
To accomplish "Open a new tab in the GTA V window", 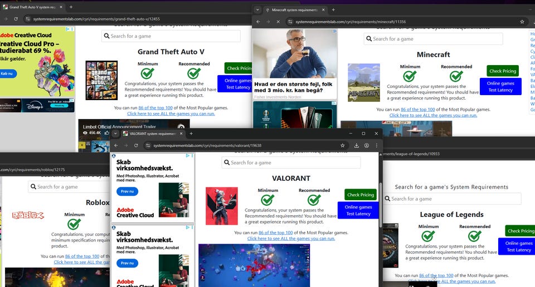I will pyautogui.click(x=71, y=7).
